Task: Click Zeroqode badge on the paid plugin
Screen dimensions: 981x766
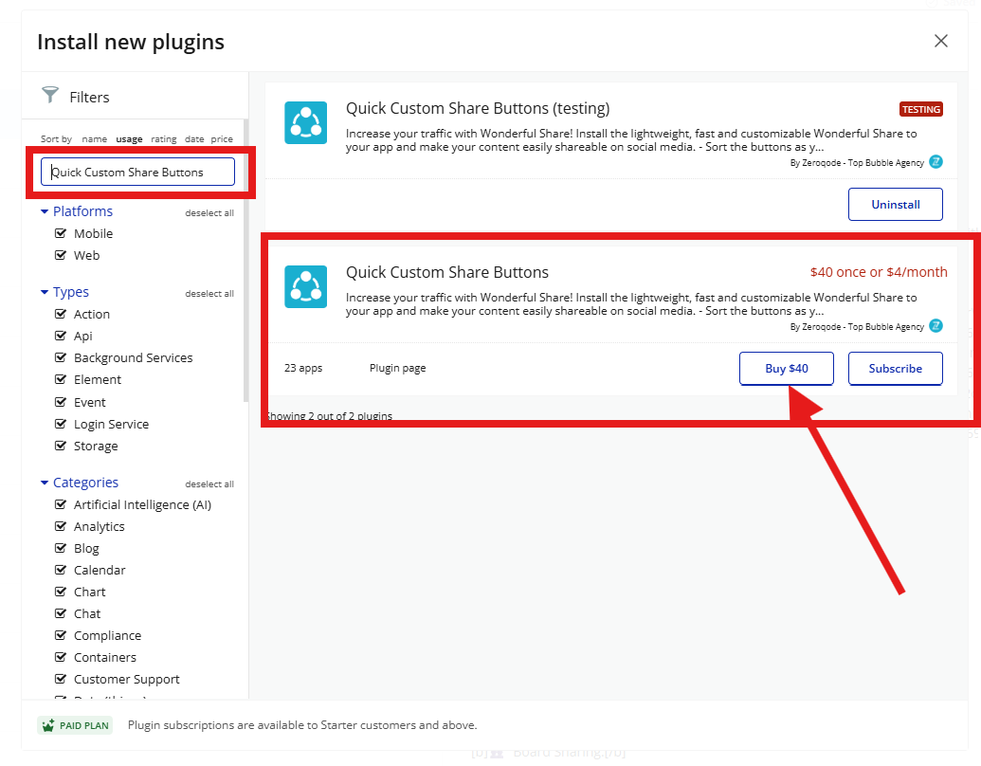Action: pyautogui.click(x=936, y=326)
